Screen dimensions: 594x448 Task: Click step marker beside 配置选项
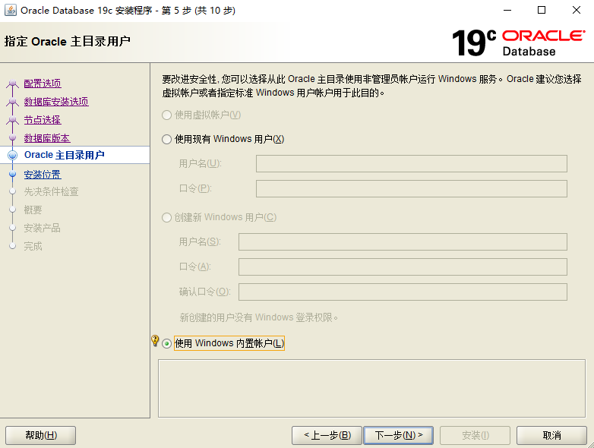coord(12,84)
